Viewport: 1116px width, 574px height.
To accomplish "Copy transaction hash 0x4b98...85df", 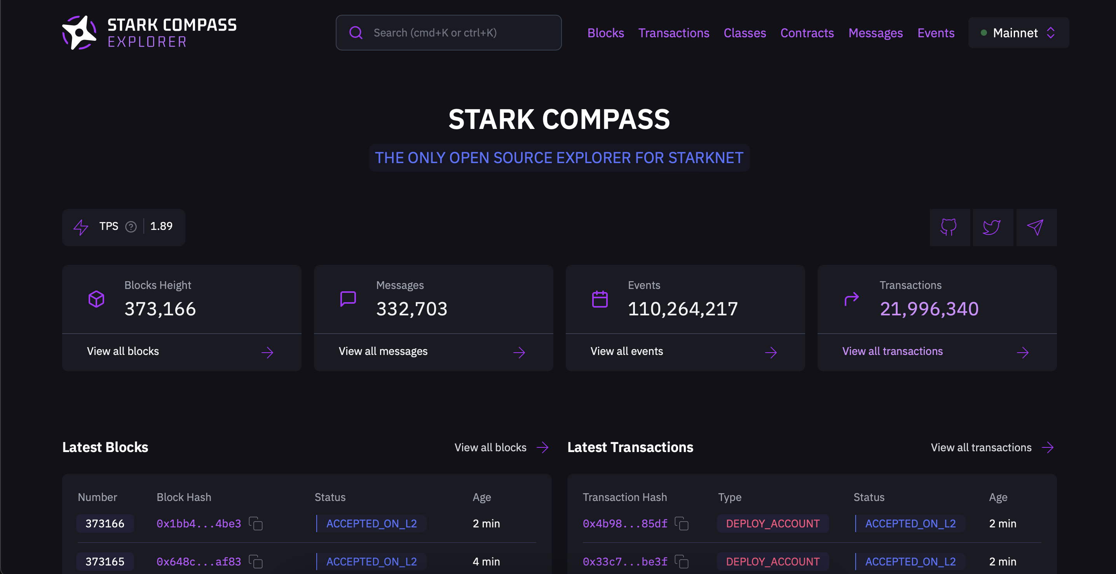I will [682, 524].
